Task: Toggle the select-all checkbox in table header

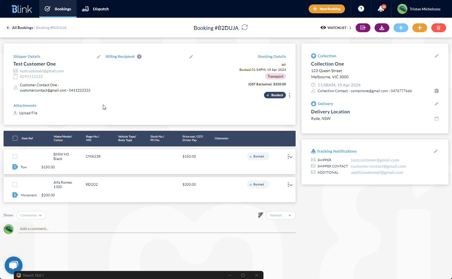Action: pos(15,138)
